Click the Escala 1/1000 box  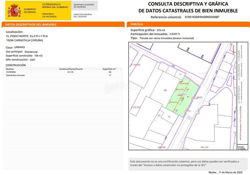click(x=241, y=148)
